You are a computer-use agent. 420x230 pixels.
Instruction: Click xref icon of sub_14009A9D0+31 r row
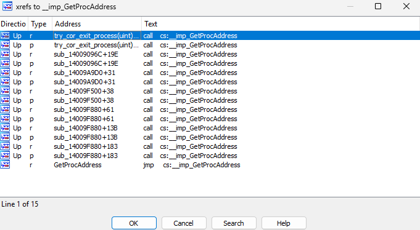[x=5, y=73]
